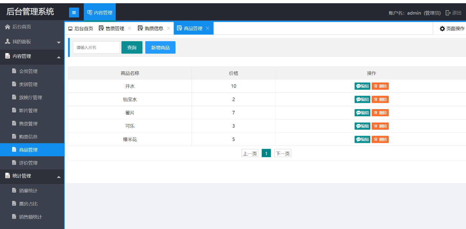Open 票房占比 in the sidebar
466x229 pixels.
pos(32,204)
